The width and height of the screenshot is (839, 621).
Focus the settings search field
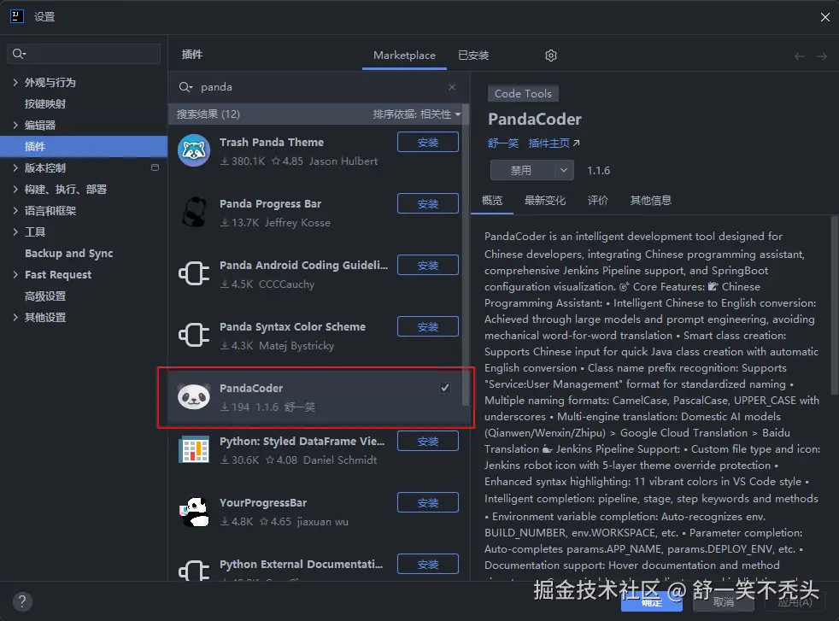pyautogui.click(x=84, y=54)
